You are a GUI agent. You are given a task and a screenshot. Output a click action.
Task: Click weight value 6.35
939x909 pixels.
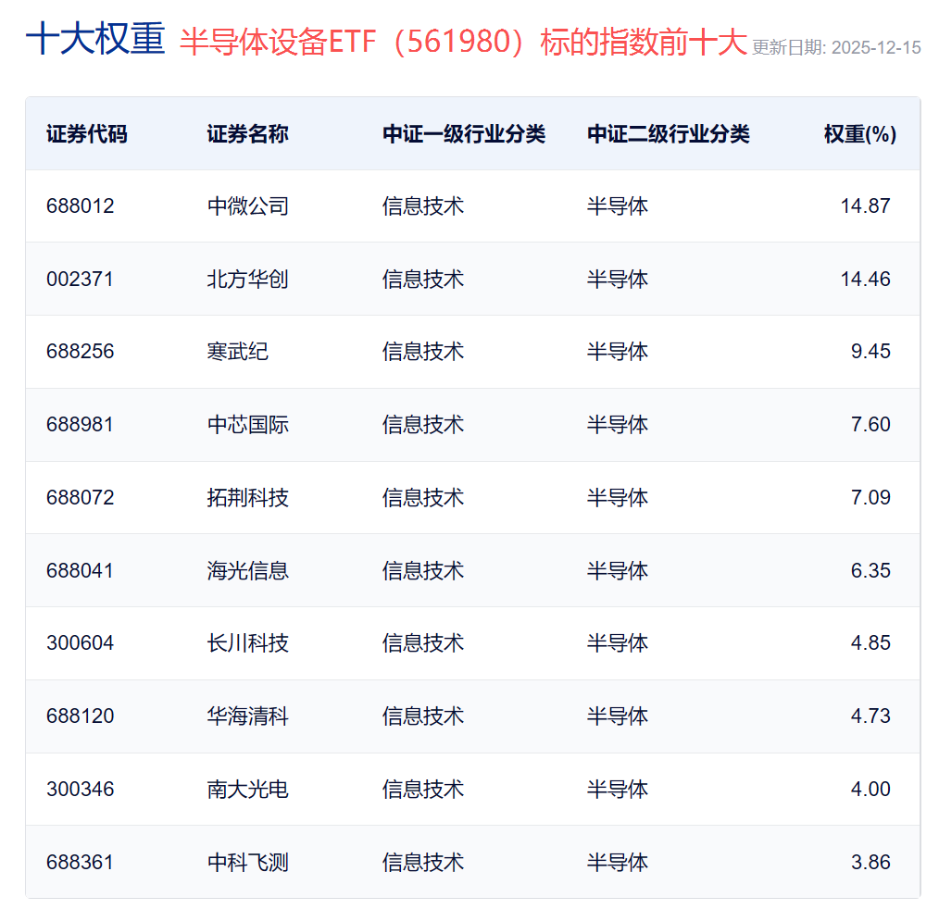870,571
